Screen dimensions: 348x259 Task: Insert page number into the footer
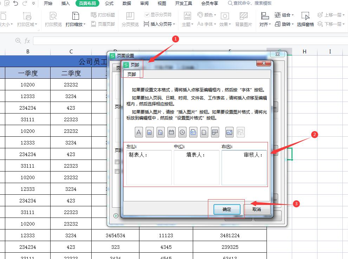click(x=150, y=132)
